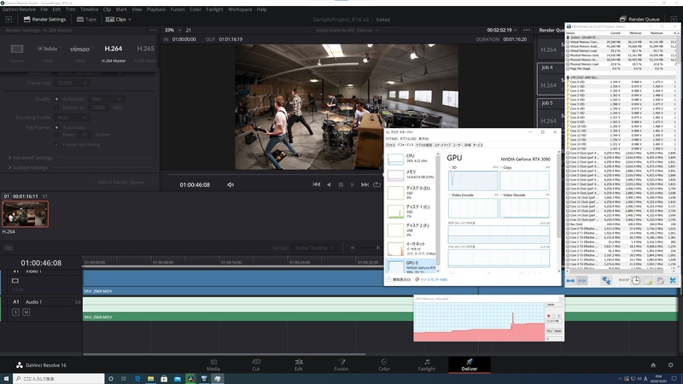Jump to last frame in viewer
This screenshot has height=384, width=683.
point(365,184)
